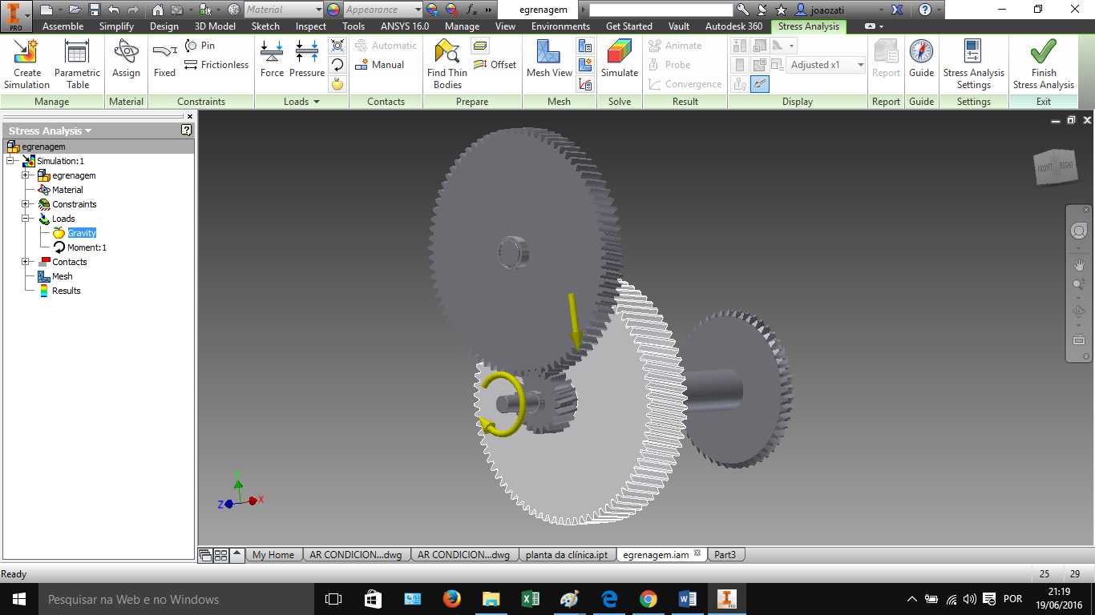Click Finish Stress Analysis checkmark
Screen dimensions: 1095x615
click(x=1043, y=65)
